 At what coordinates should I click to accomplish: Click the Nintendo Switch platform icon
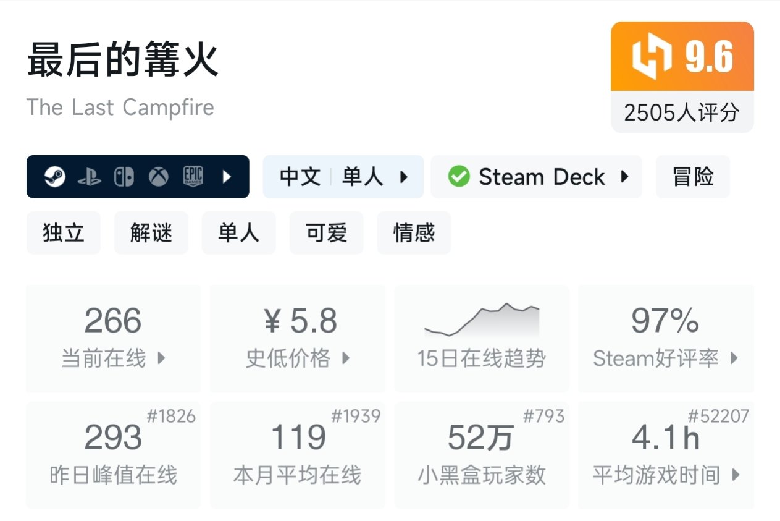(x=124, y=177)
